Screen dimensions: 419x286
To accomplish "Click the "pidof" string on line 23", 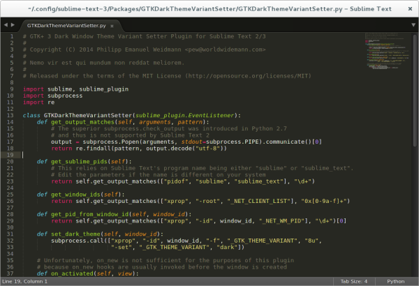I will pos(177,181).
